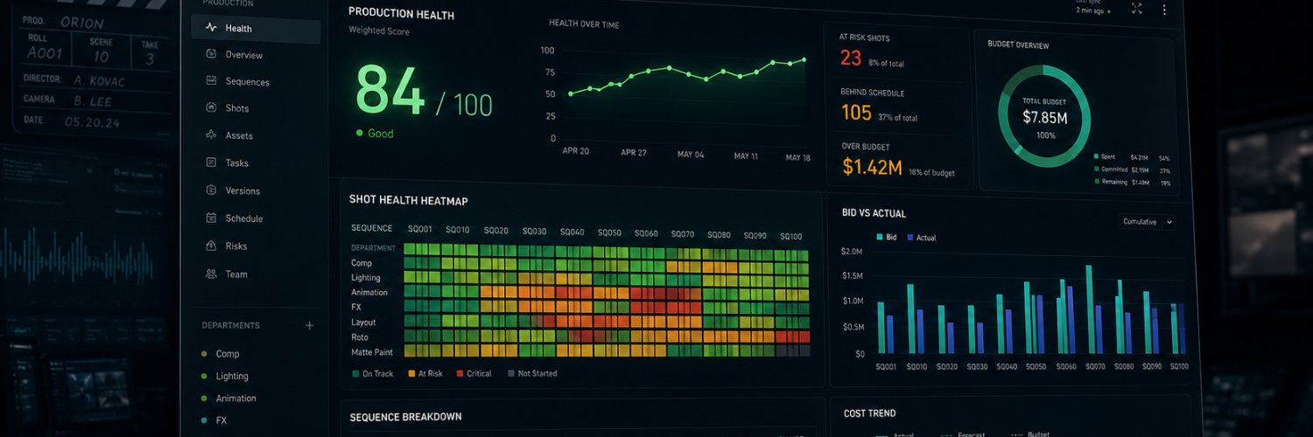
Task: Click the Good status label
Action: (x=381, y=134)
